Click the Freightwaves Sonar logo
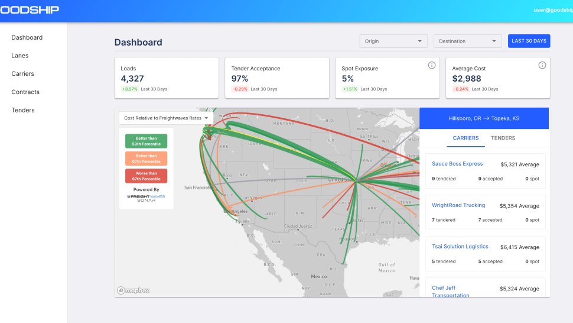The width and height of the screenshot is (573, 323). click(146, 198)
